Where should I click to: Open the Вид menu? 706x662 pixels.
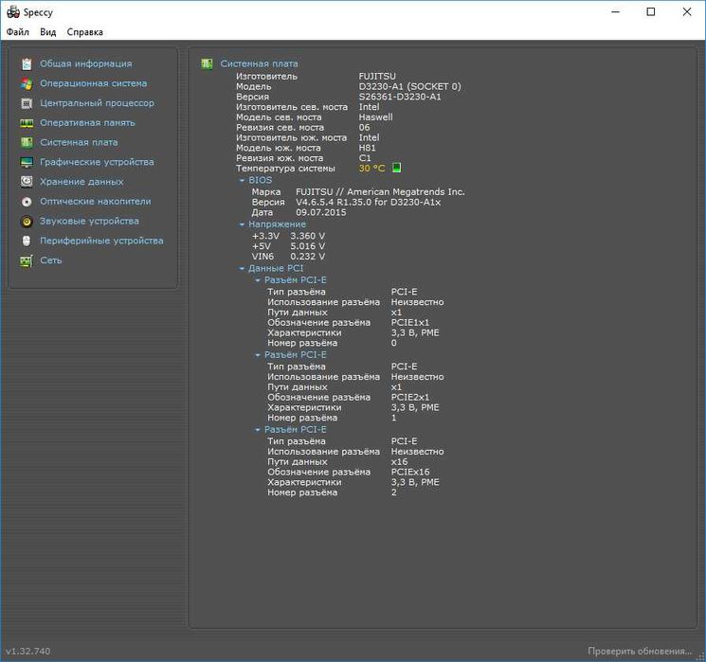click(x=47, y=32)
